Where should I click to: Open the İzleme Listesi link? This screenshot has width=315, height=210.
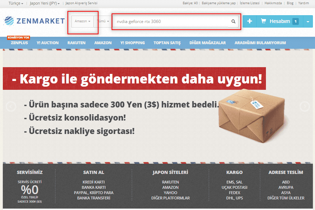250,3
